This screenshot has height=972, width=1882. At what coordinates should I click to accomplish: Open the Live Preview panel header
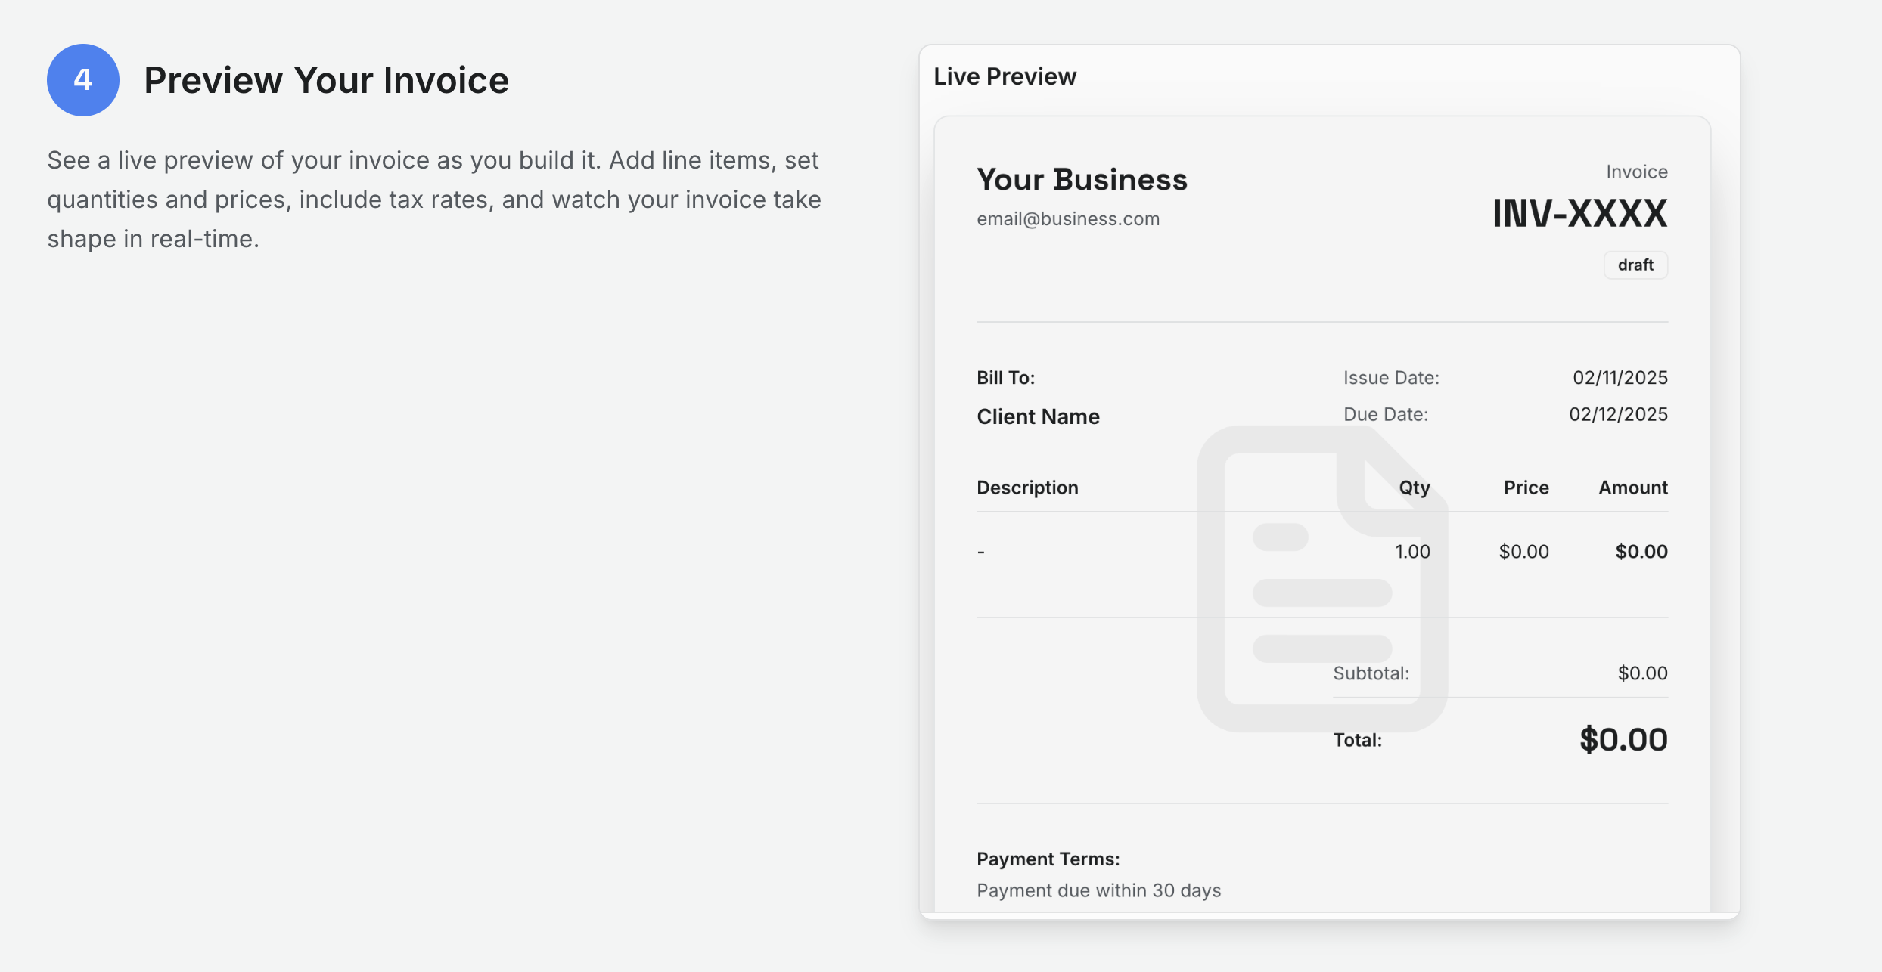1004,76
